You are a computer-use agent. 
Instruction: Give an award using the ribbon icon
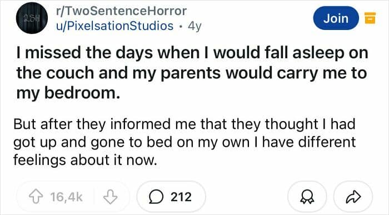(x=307, y=197)
